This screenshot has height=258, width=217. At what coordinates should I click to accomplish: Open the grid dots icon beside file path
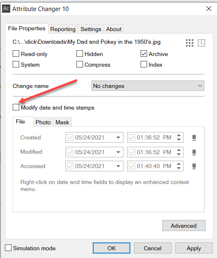coord(190,43)
